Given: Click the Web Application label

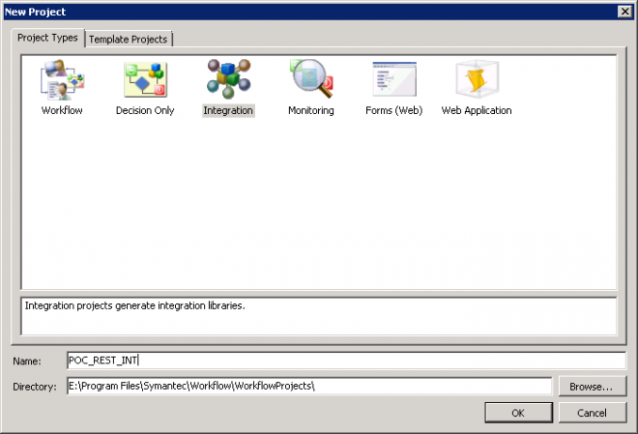Looking at the screenshot, I should (x=477, y=110).
